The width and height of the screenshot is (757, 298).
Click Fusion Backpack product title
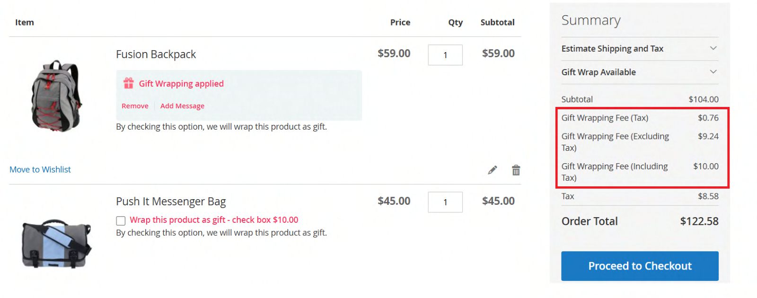[156, 54]
